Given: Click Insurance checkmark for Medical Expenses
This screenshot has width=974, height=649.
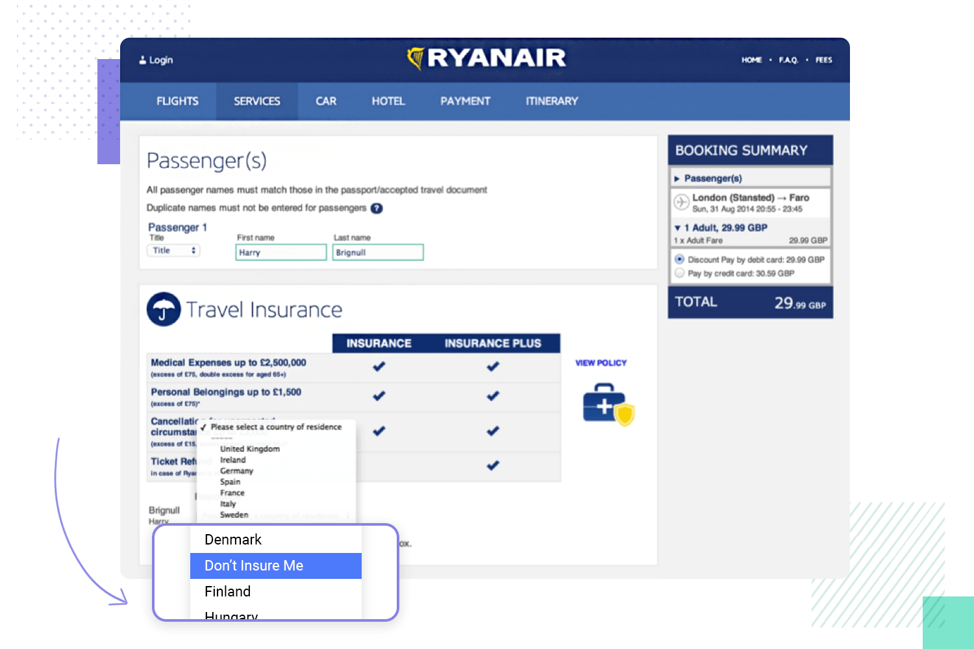Looking at the screenshot, I should pyautogui.click(x=379, y=367).
